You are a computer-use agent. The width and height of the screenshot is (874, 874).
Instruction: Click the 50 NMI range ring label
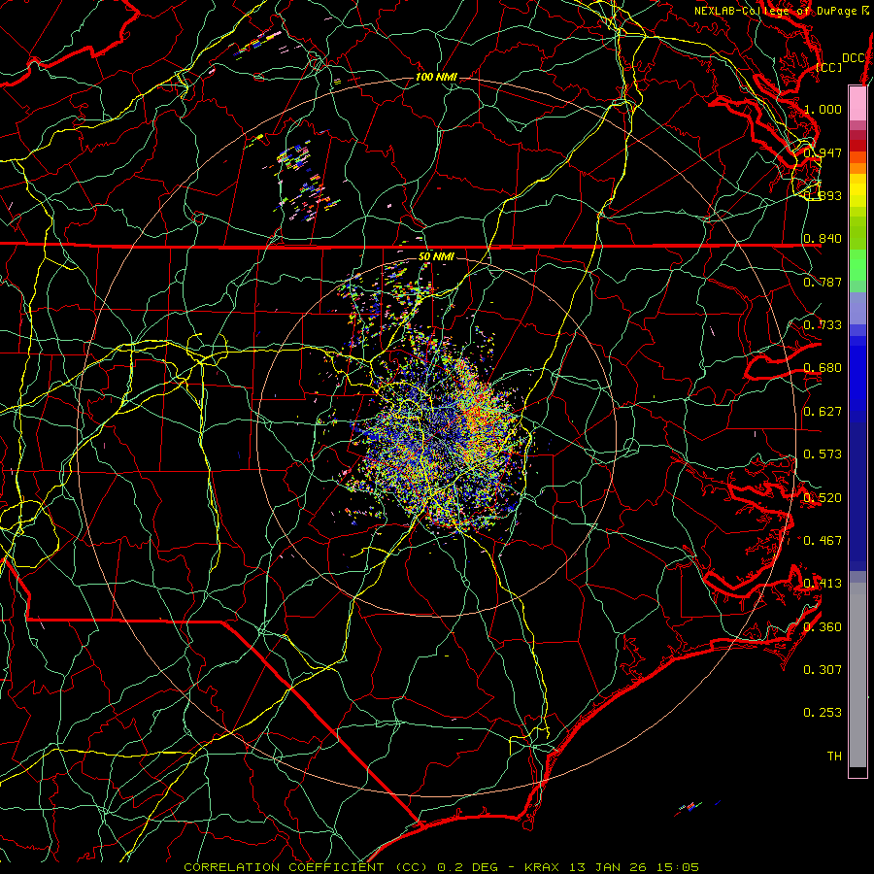coord(436,256)
